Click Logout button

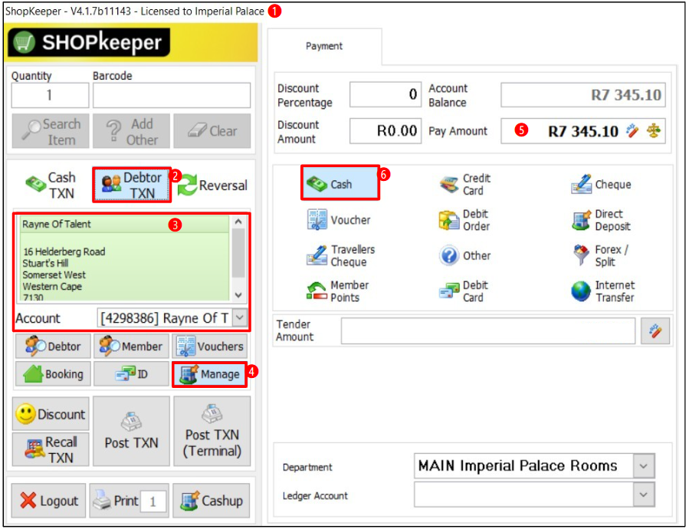pyautogui.click(x=48, y=501)
